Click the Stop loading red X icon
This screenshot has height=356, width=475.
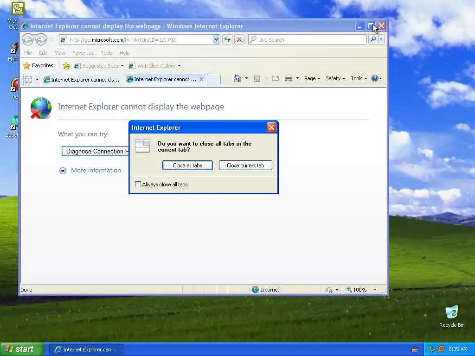click(239, 40)
